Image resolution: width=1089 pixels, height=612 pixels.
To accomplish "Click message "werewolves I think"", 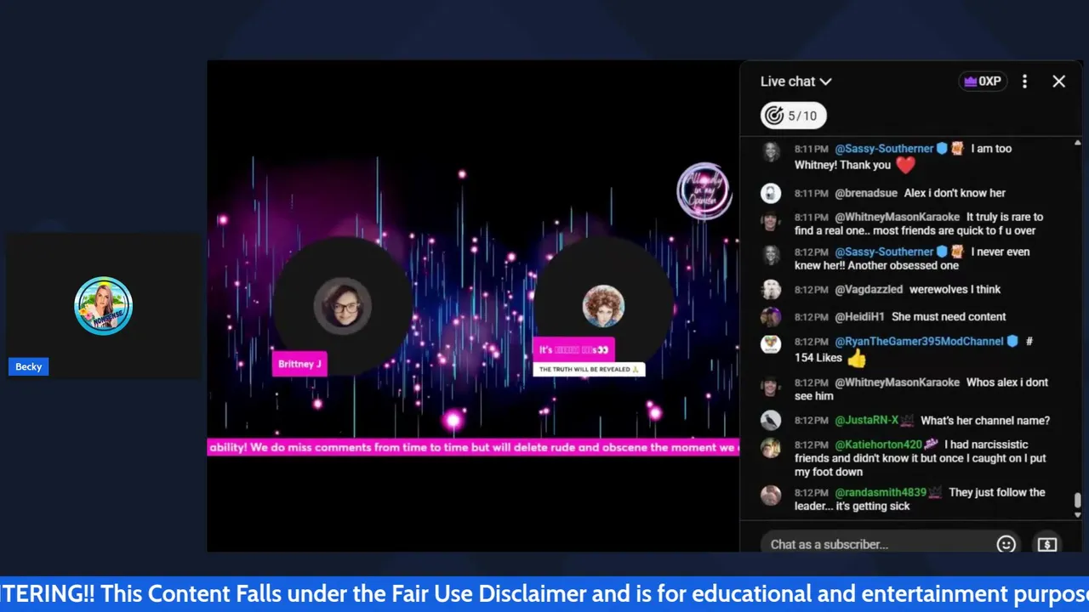I will 955,290.
